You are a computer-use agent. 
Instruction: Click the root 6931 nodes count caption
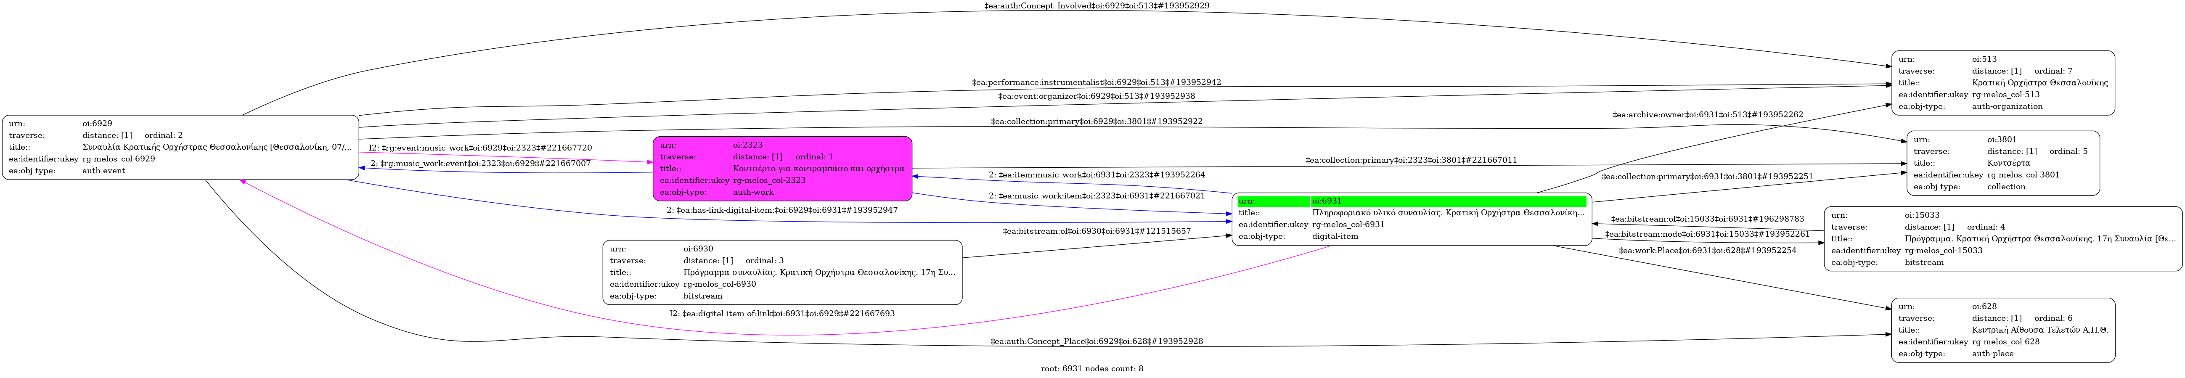pos(1091,369)
